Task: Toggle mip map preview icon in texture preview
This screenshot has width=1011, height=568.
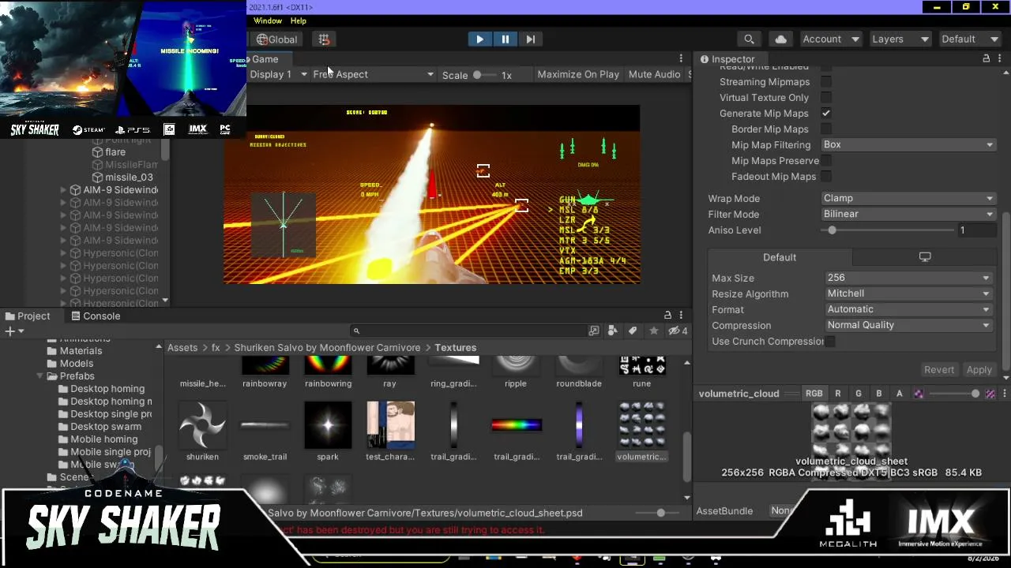Action: coord(919,394)
